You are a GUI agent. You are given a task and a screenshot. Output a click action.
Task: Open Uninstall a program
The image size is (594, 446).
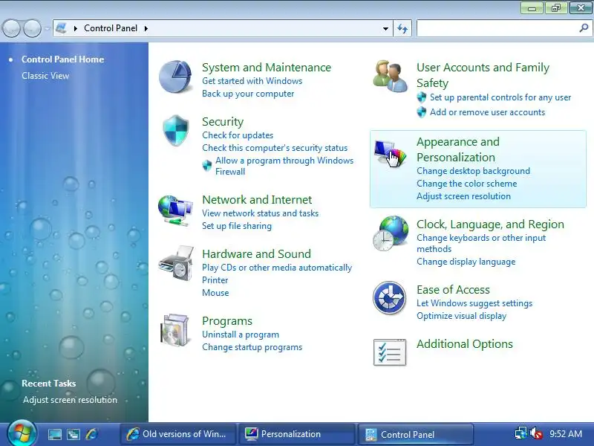click(241, 334)
